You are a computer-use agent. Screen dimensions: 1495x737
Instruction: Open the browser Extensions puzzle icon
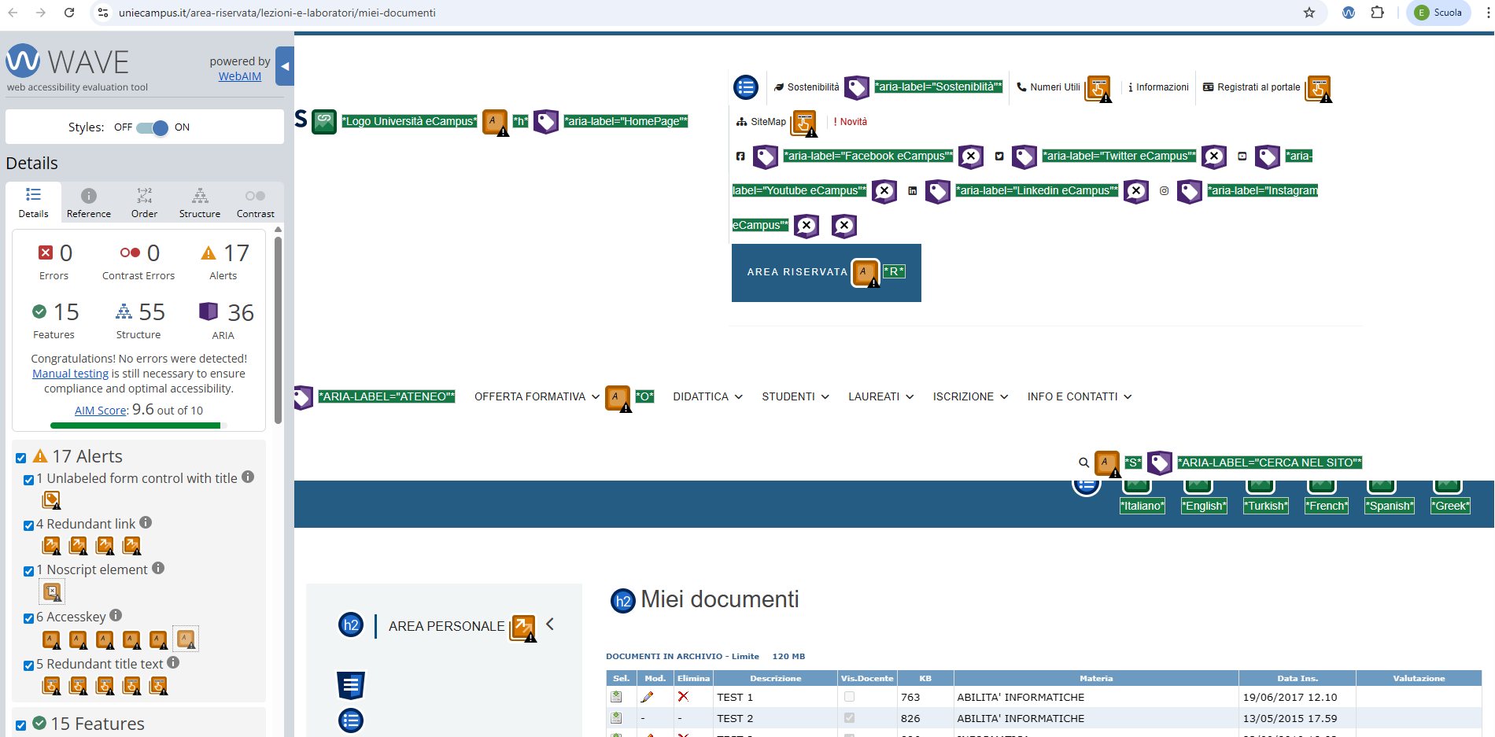1377,13
